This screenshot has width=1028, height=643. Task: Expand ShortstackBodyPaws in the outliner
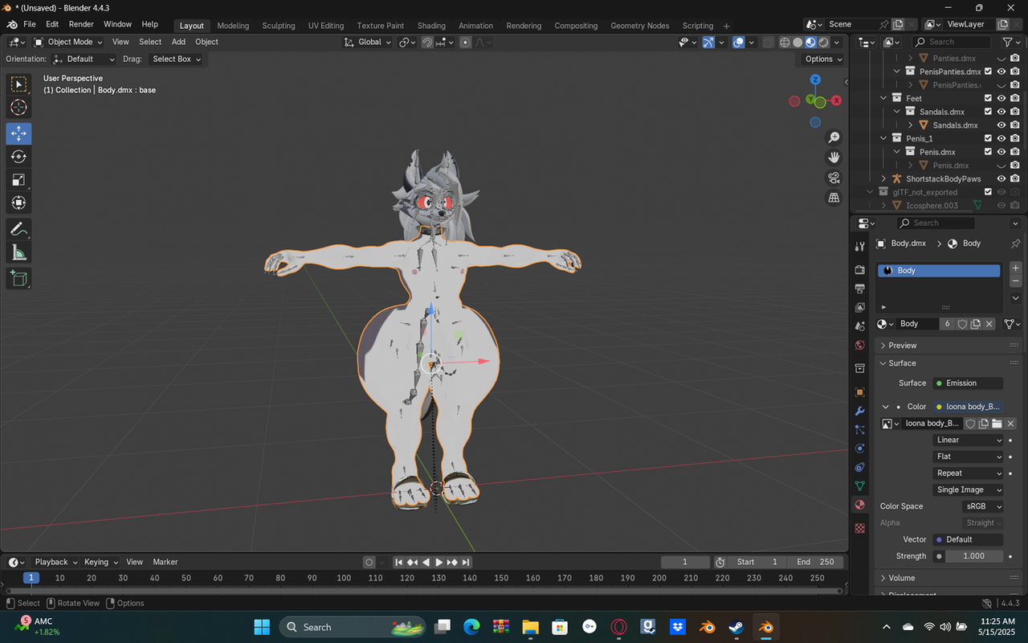[883, 178]
